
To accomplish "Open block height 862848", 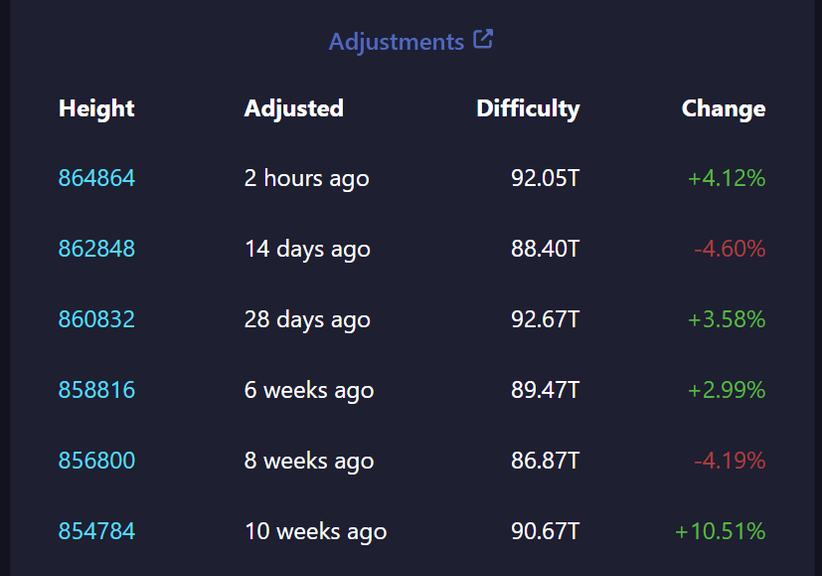I will click(96, 249).
